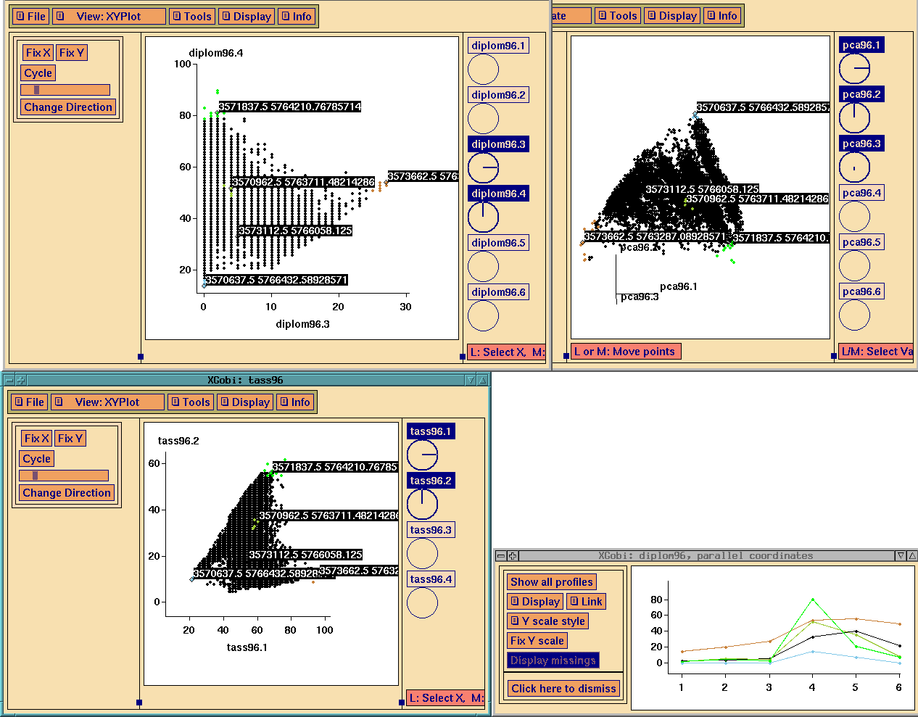Image resolution: width=918 pixels, height=717 pixels.
Task: Select the diplom96.1 variable circle
Action: (x=483, y=70)
